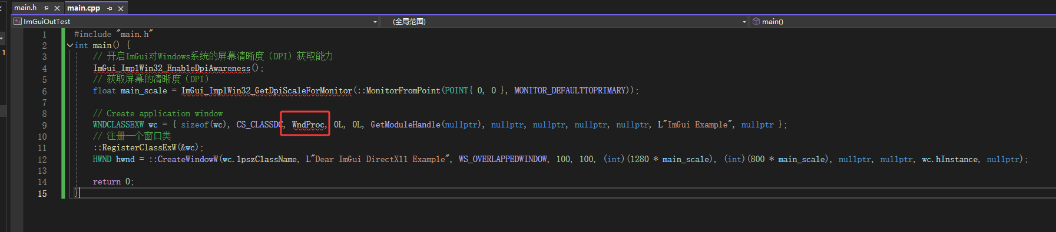1056x232 pixels.
Task: Click GetModuleHandle in the code
Action: point(405,125)
